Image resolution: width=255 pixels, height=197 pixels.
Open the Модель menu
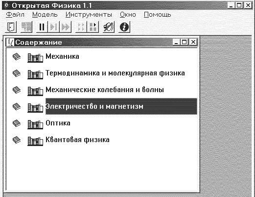click(x=45, y=15)
